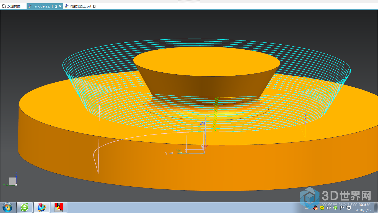
Task: Open the 360 security tray icon
Action: click(322, 207)
